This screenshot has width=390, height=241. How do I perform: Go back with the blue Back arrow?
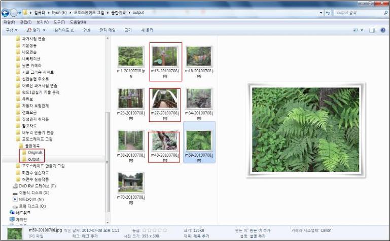5,13
